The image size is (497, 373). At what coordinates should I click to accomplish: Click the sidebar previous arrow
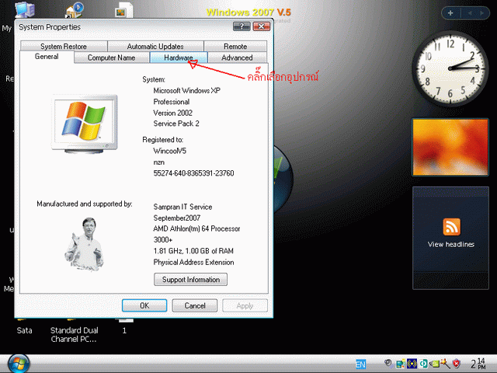(x=470, y=13)
